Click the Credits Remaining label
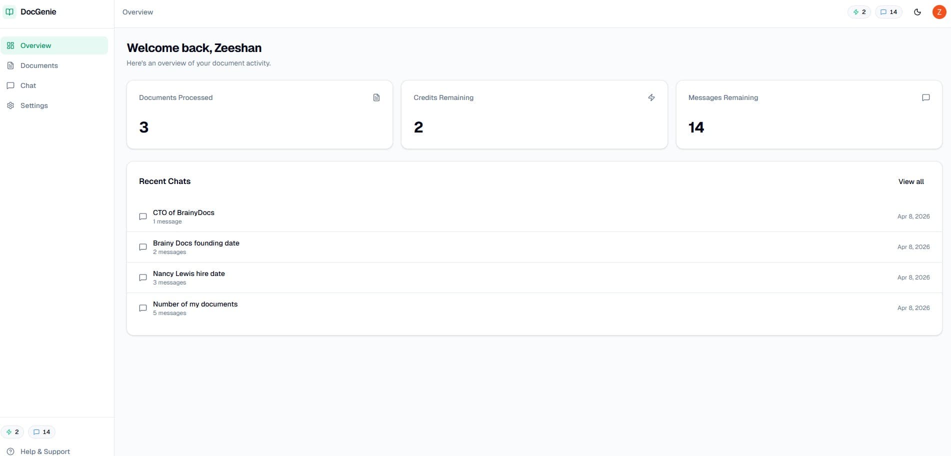The width and height of the screenshot is (951, 456). tap(443, 97)
